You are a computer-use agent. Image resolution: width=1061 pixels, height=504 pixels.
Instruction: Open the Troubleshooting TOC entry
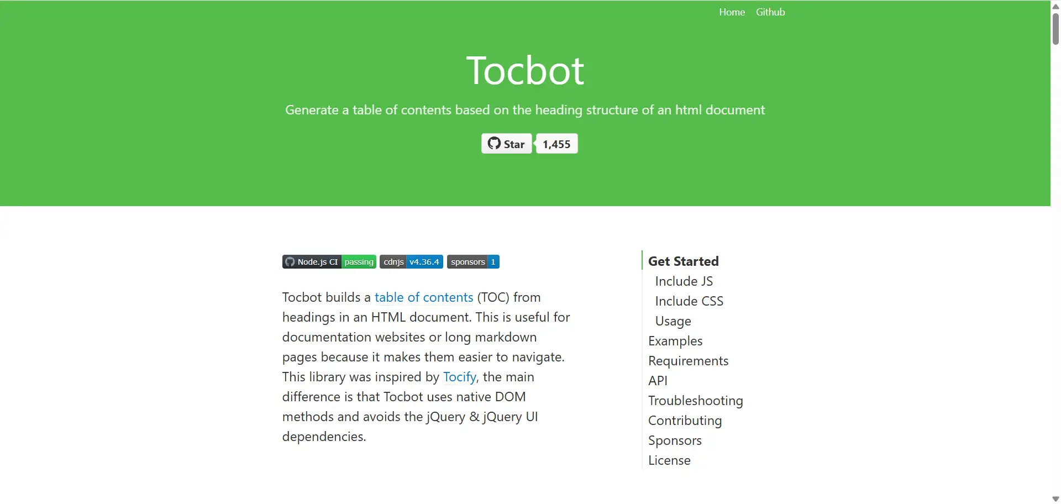tap(696, 401)
